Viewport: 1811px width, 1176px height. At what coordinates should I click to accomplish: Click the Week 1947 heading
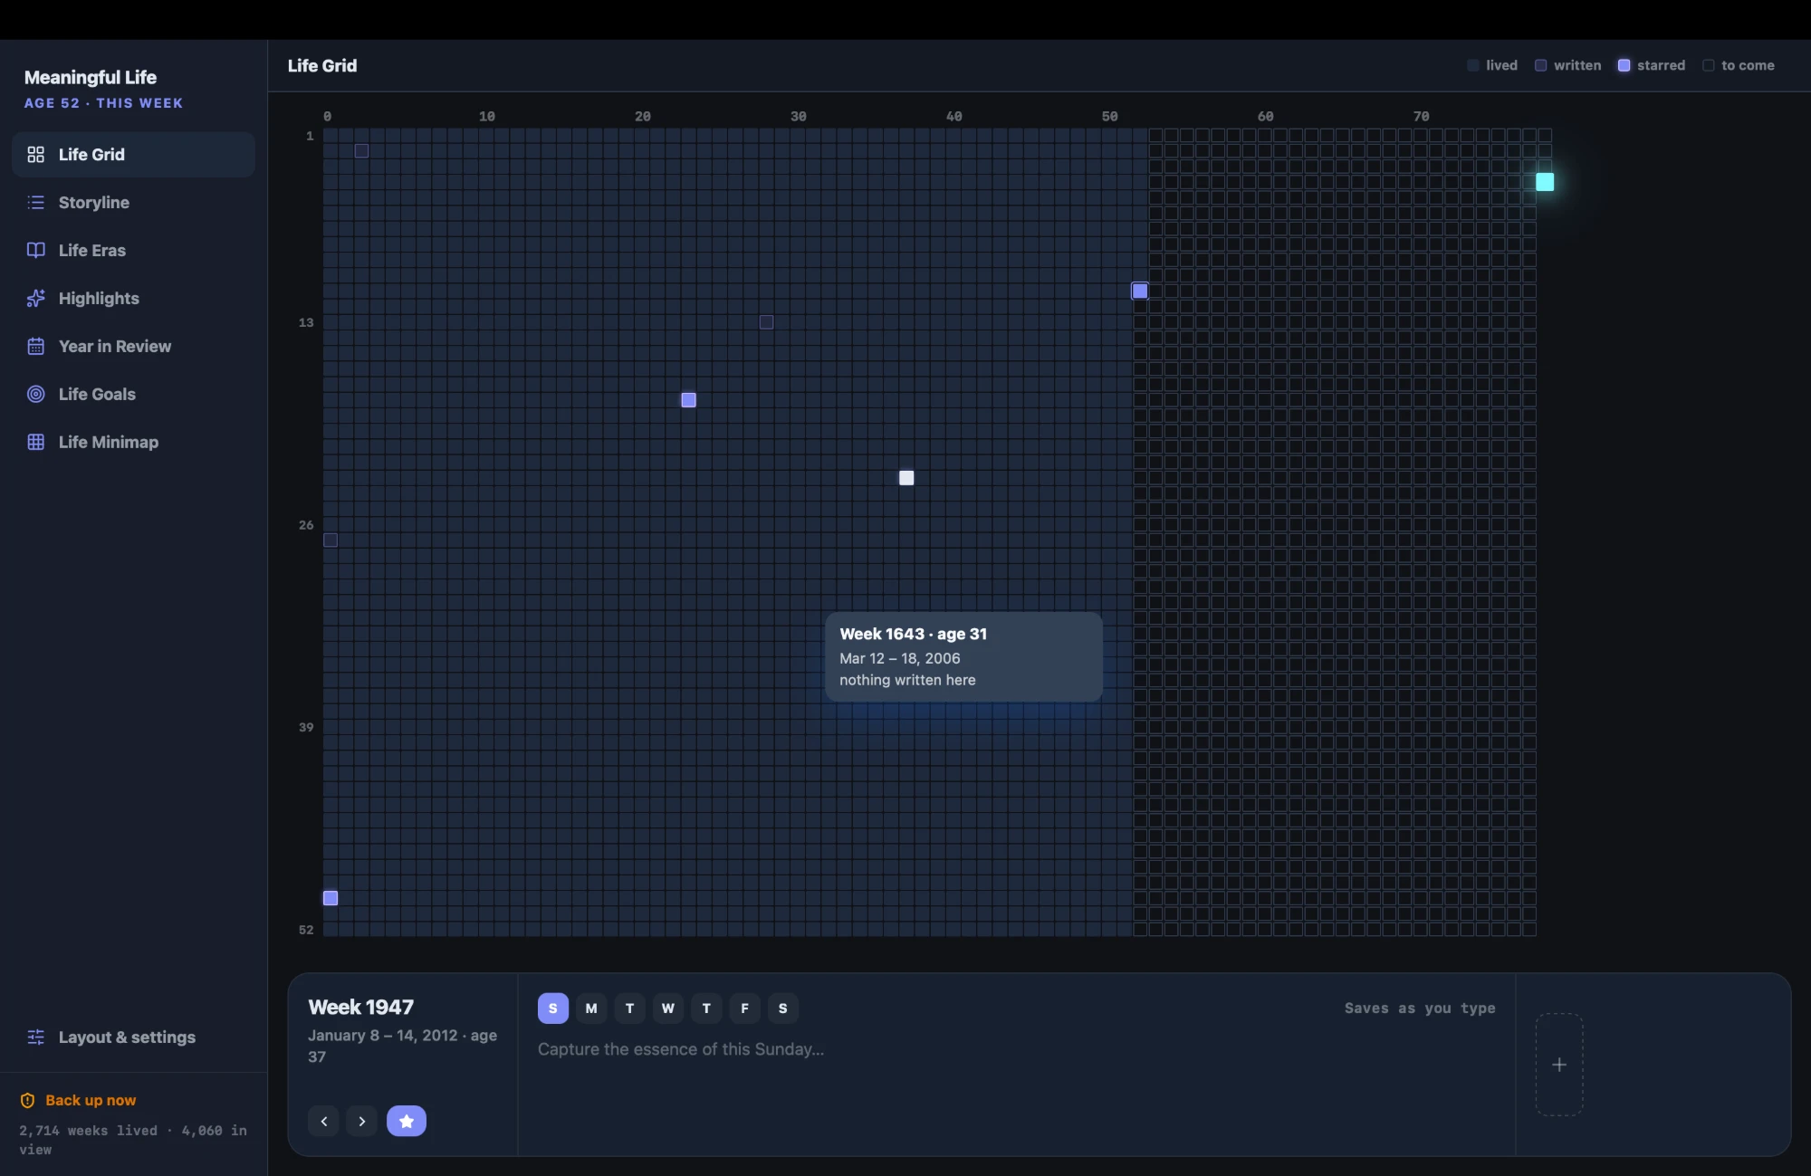coord(361,1008)
